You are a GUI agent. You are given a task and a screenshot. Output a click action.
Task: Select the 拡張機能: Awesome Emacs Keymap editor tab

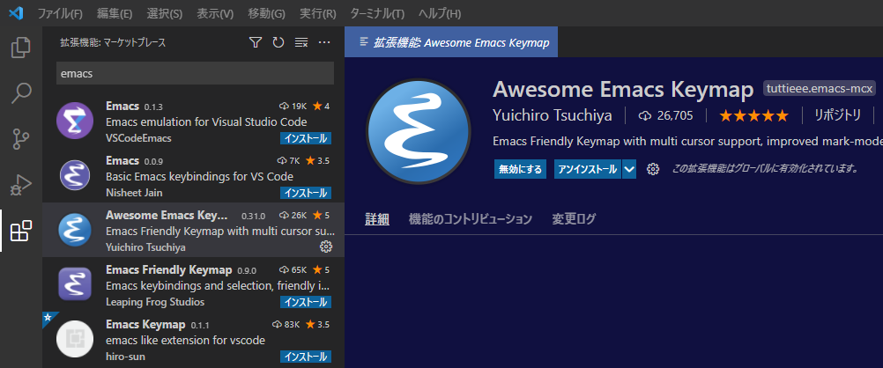pos(451,42)
